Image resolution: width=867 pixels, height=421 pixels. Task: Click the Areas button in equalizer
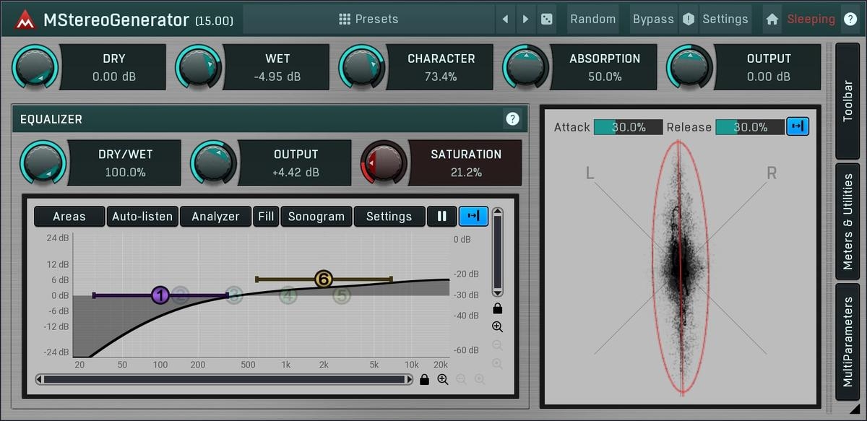tap(69, 216)
